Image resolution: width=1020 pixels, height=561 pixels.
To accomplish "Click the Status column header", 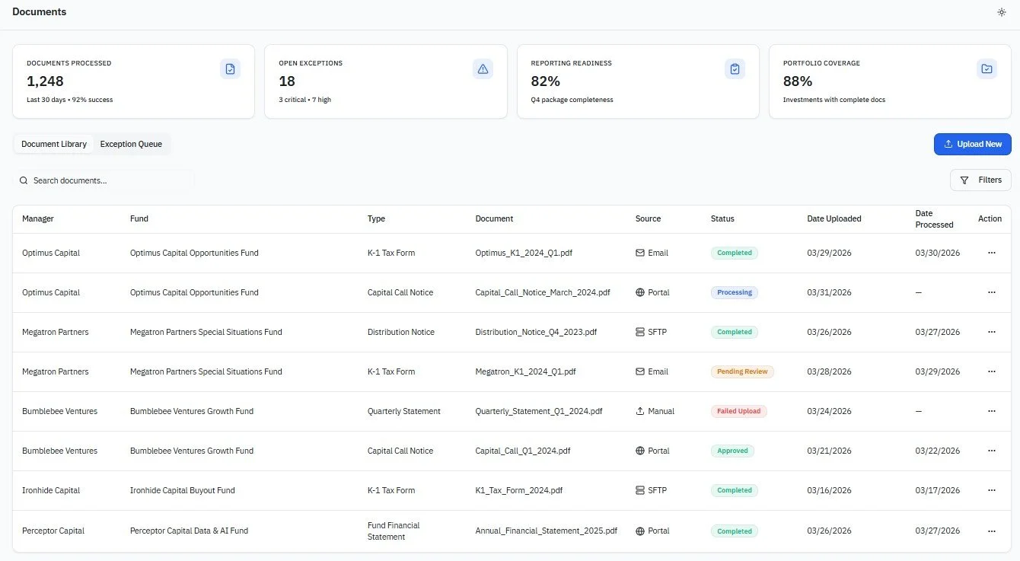I will [722, 218].
